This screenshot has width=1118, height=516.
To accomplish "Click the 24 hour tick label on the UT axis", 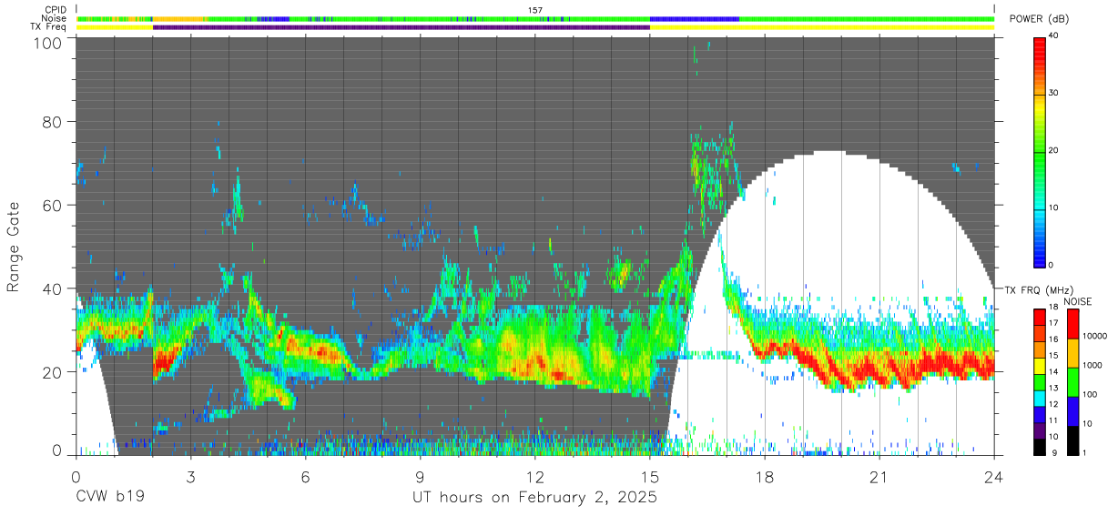I will 994,476.
